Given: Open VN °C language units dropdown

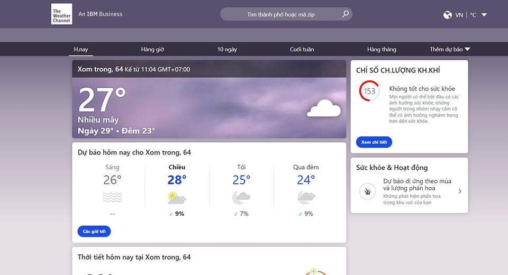Looking at the screenshot, I should (465, 15).
